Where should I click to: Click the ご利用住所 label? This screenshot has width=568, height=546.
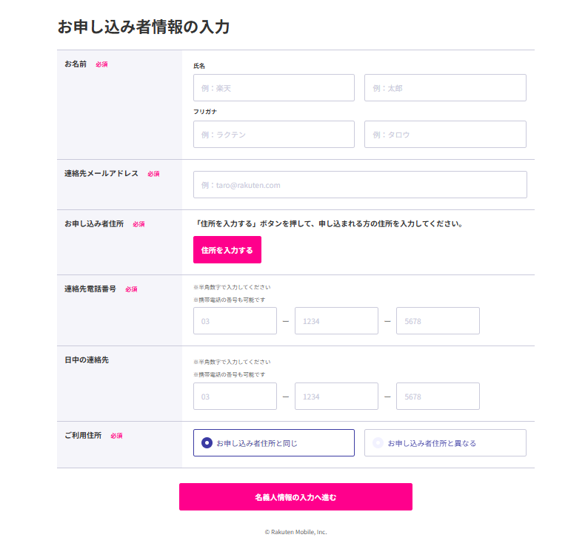click(83, 436)
